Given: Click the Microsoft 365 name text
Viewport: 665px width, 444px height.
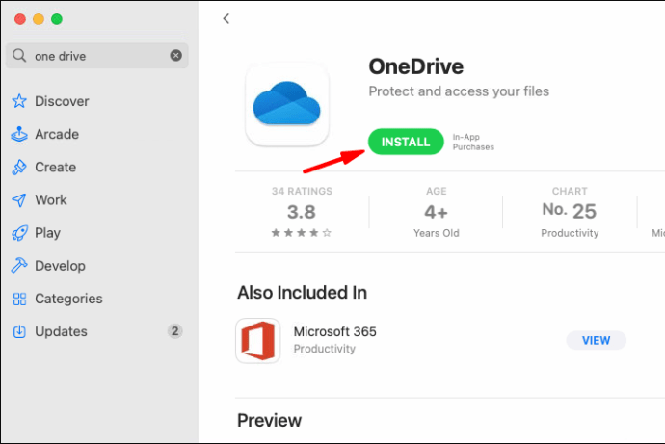Looking at the screenshot, I should 335,331.
